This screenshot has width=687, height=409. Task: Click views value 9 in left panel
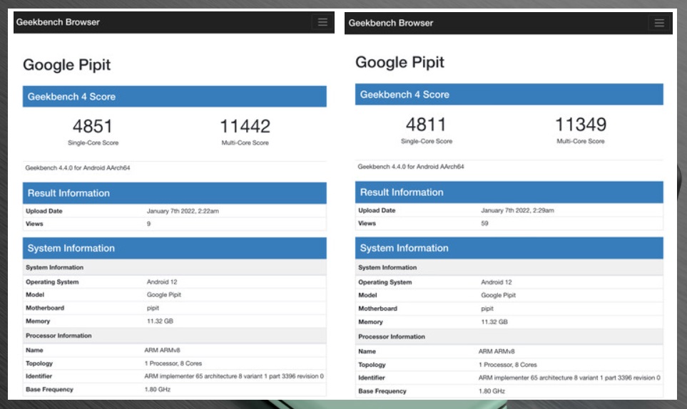tap(148, 224)
